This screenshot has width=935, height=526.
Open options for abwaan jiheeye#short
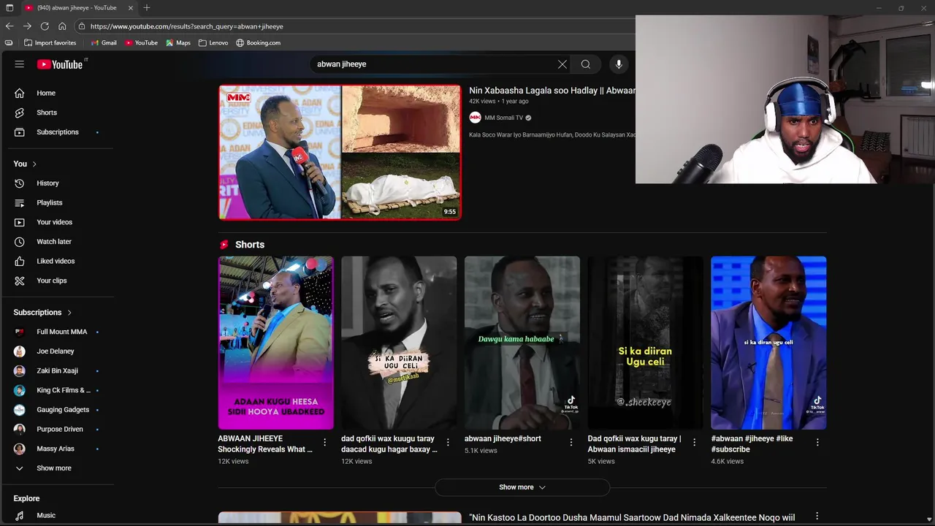571,442
